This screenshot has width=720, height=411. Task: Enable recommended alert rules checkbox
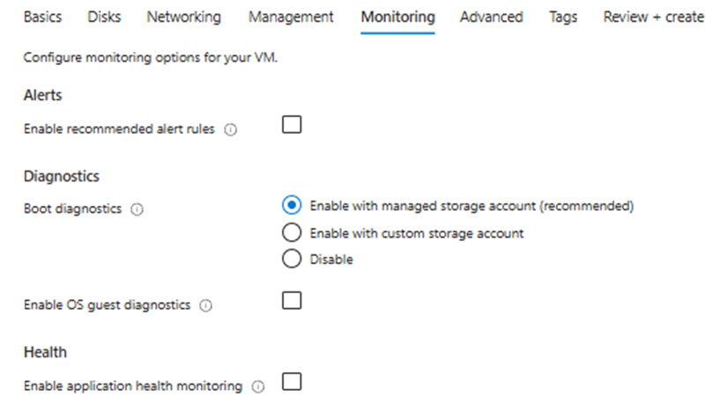click(x=292, y=125)
